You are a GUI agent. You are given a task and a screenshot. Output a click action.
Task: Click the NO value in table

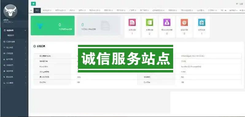pos(183,77)
